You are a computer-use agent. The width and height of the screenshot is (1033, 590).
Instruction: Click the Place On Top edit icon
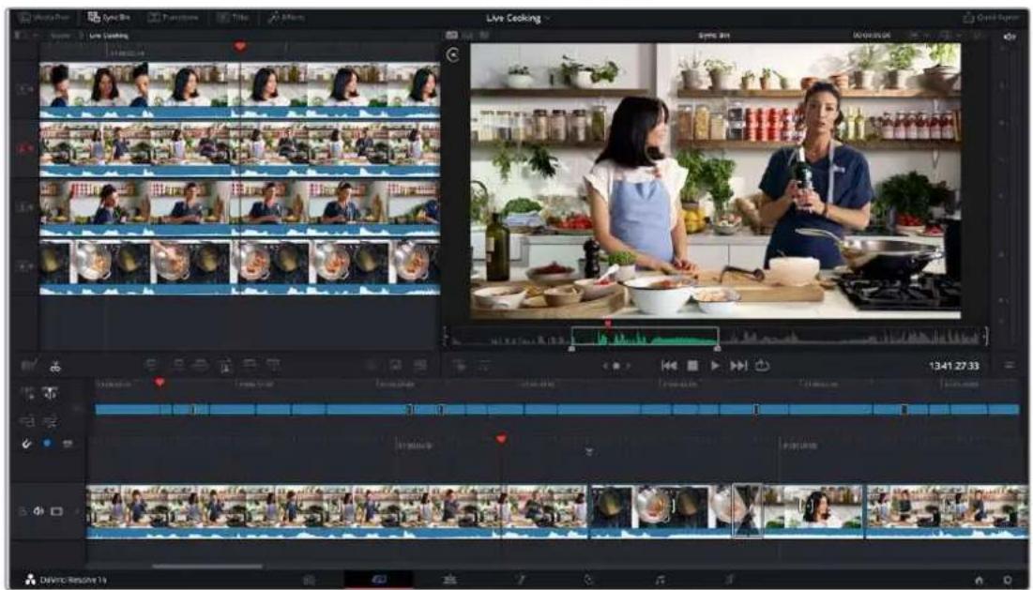(249, 365)
